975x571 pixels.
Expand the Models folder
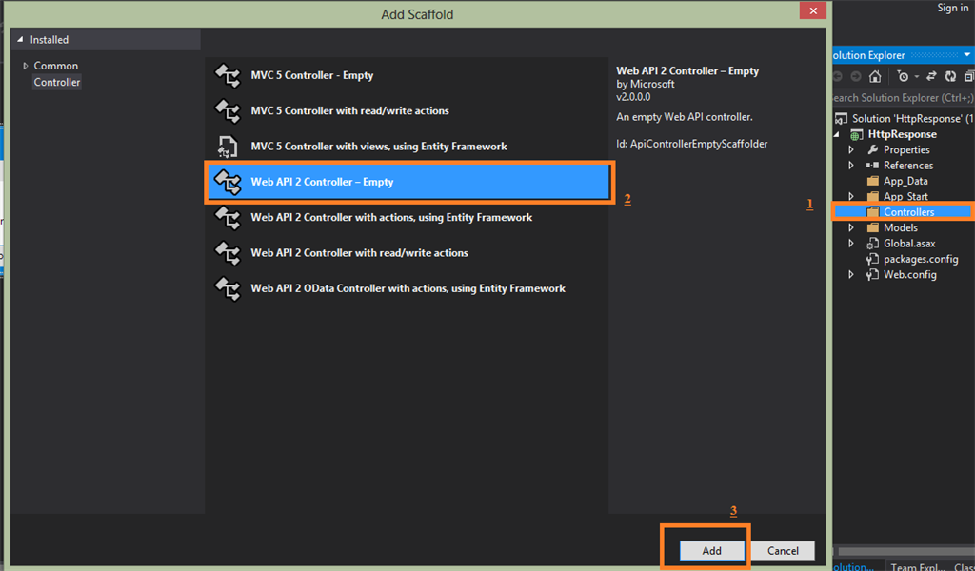pyautogui.click(x=851, y=228)
